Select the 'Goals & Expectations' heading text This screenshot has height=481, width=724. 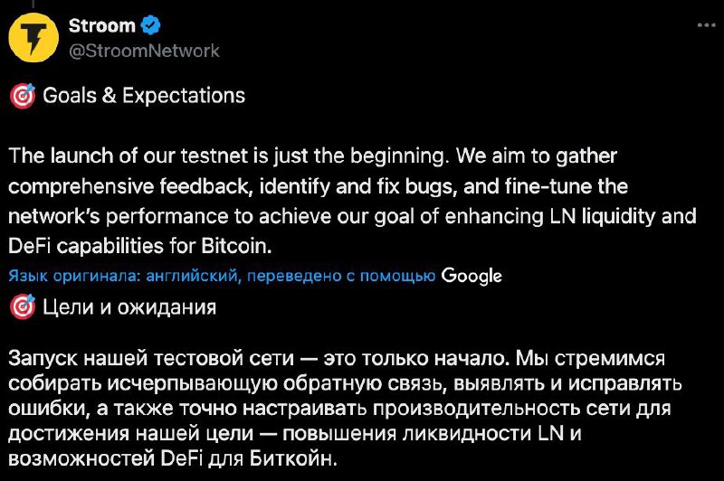[x=144, y=96]
